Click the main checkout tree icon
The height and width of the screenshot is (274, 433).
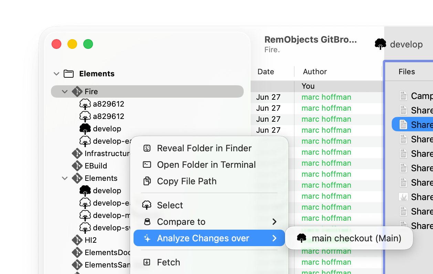[302, 238]
